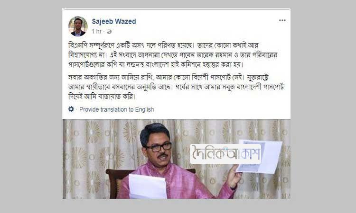Click the first line starting with বিএনপি

tap(163, 45)
